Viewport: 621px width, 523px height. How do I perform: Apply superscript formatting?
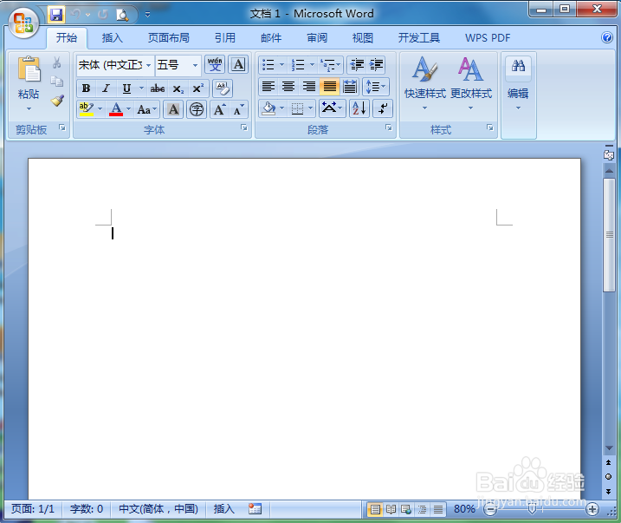(198, 88)
